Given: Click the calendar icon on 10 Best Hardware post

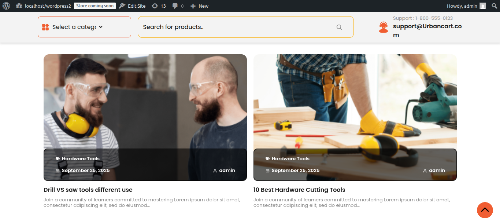Looking at the screenshot, I should 267,171.
